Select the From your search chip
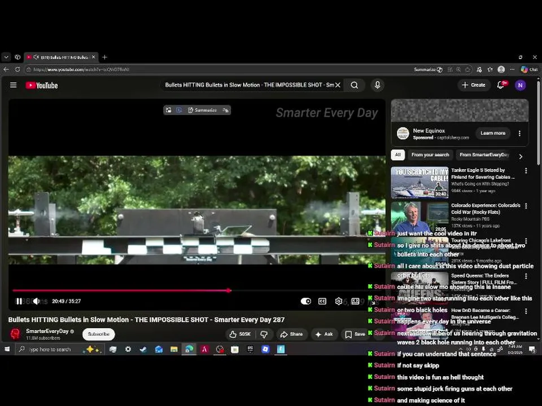The width and height of the screenshot is (542, 406). (430, 155)
